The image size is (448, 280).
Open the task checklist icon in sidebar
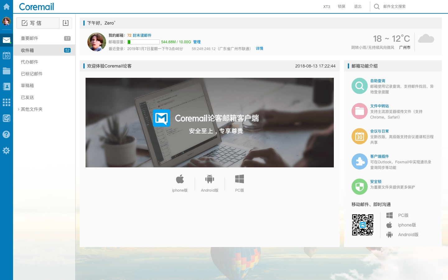click(7, 118)
